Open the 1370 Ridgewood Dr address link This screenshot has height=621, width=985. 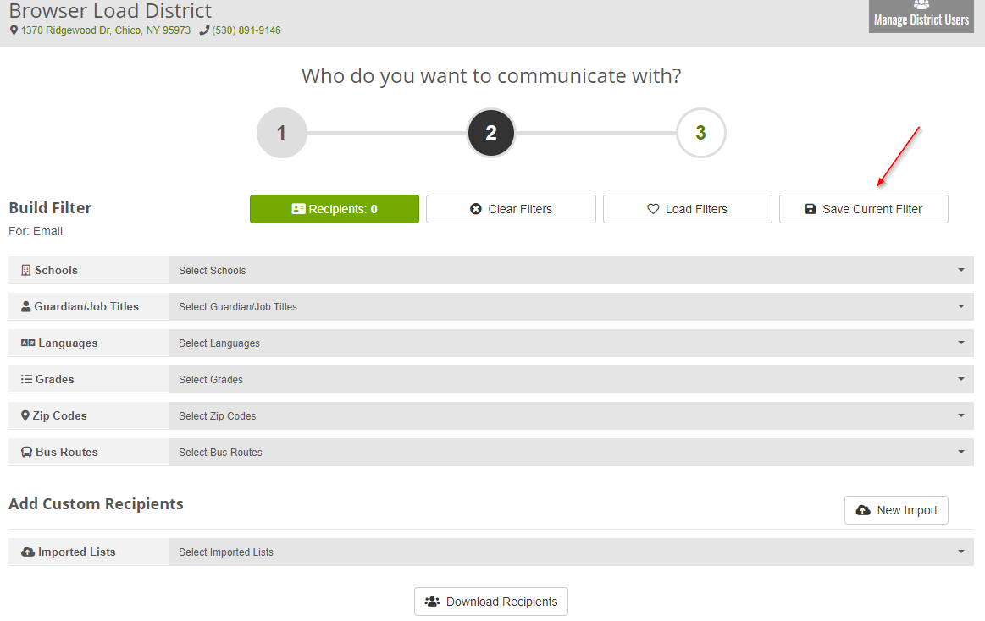point(106,30)
